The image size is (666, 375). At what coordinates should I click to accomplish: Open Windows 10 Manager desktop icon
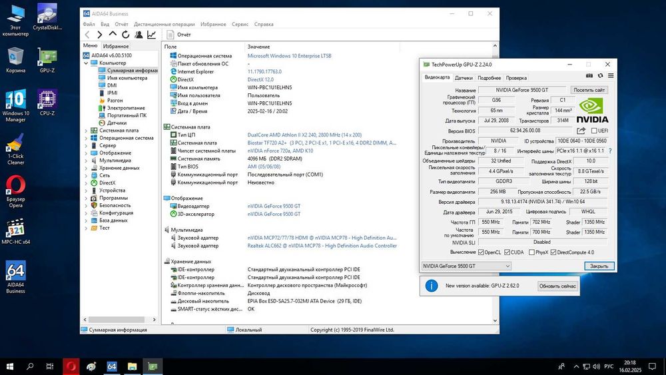[x=16, y=105]
